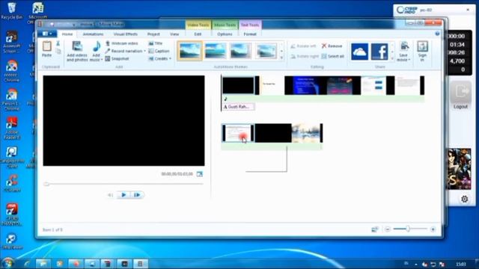The image size is (479, 269).
Task: Open the Project ribbon tab
Action: (153, 34)
